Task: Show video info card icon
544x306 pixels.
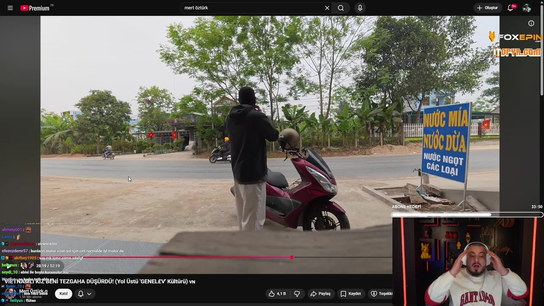Action: (x=531, y=23)
